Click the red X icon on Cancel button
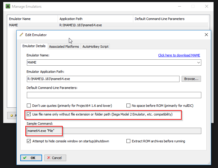The height and width of the screenshot is (168, 218). [x=49, y=158]
